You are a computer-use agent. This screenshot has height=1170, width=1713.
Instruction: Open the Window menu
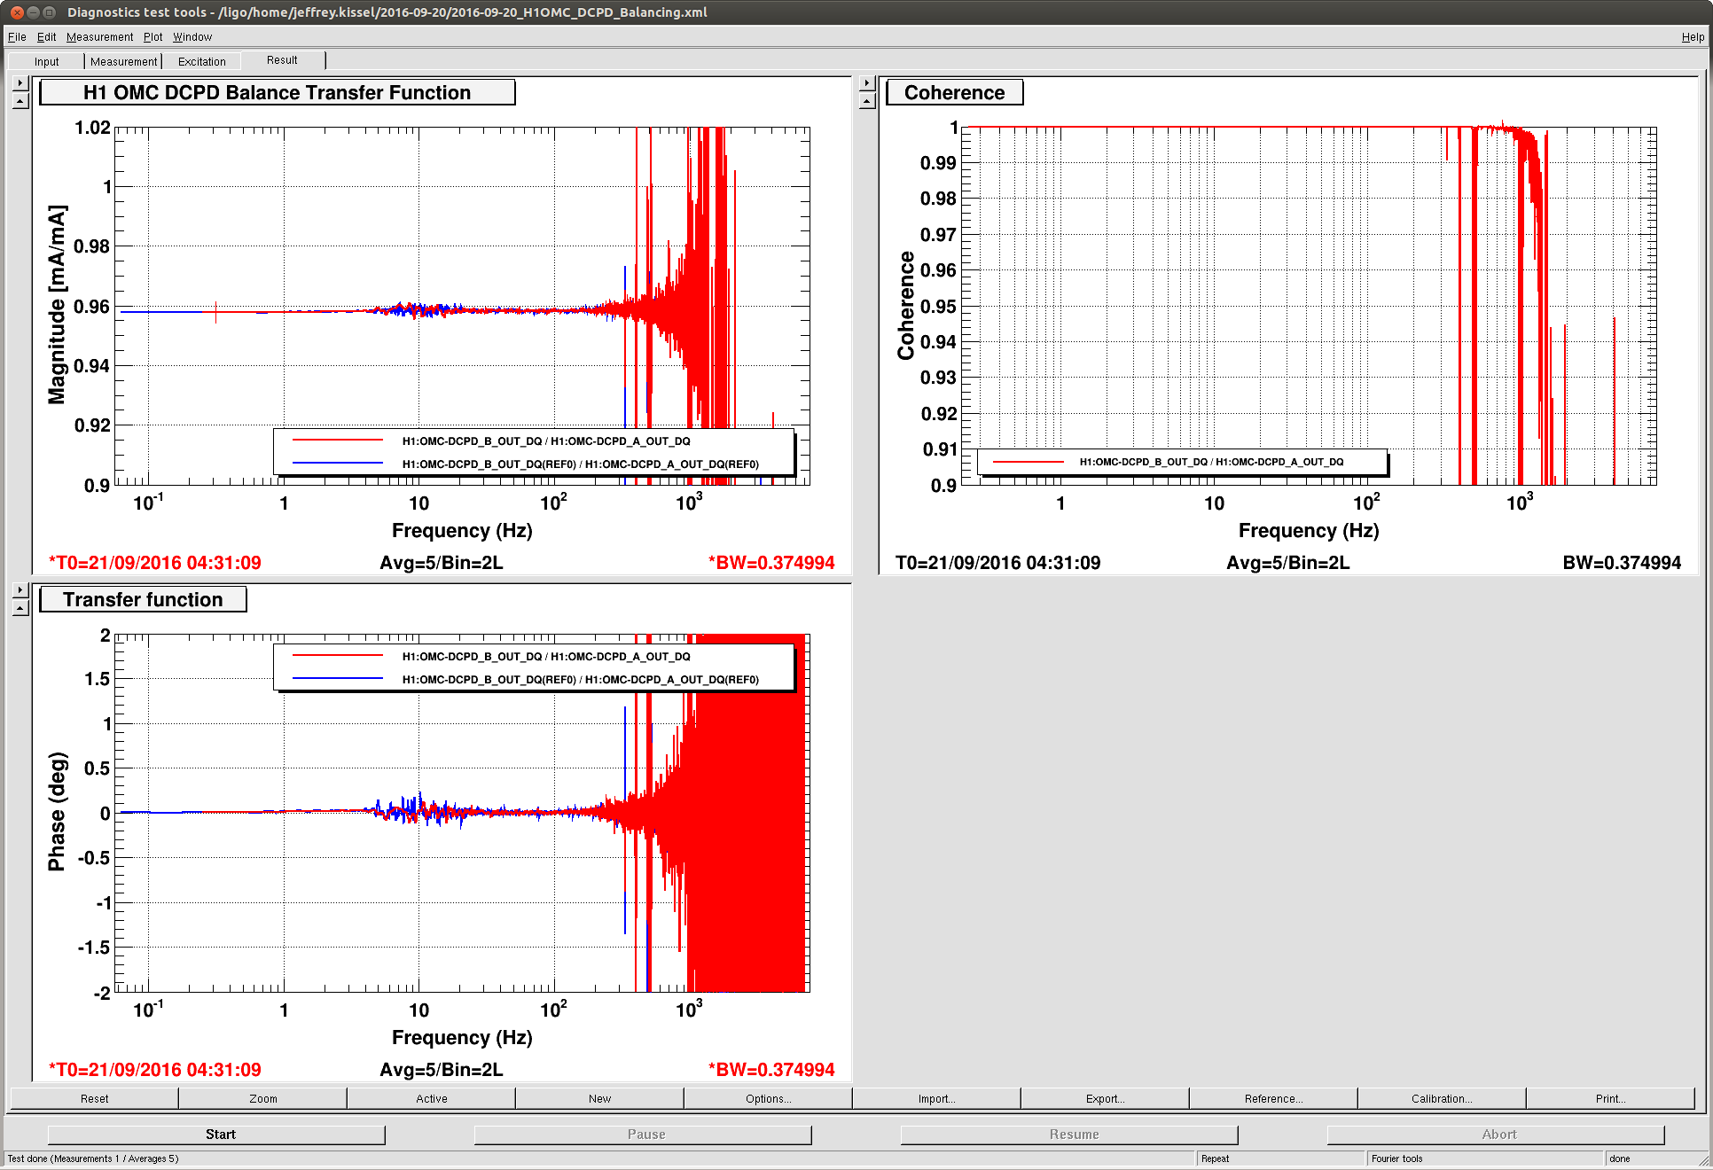coord(192,36)
